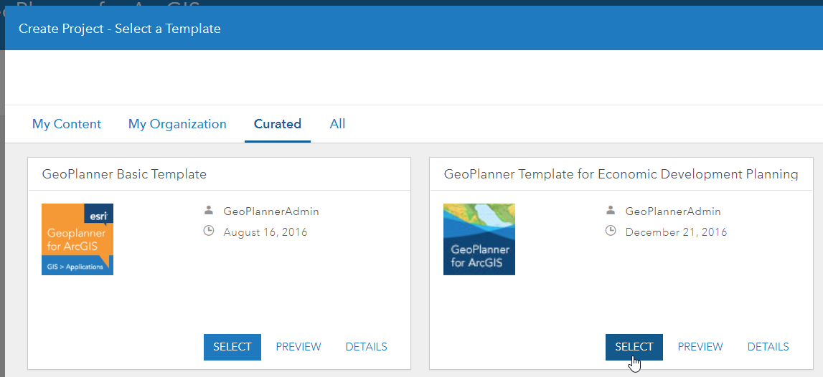Click the Economic Development Planning template thumbnail
The image size is (823, 377).
click(x=479, y=239)
